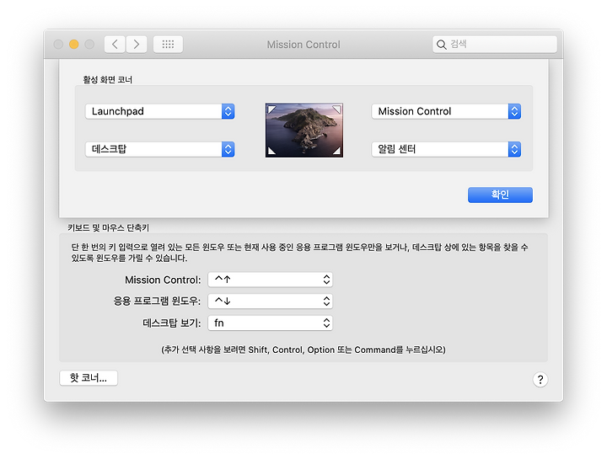Open help with the question mark button
This screenshot has height=459, width=607.
click(540, 379)
